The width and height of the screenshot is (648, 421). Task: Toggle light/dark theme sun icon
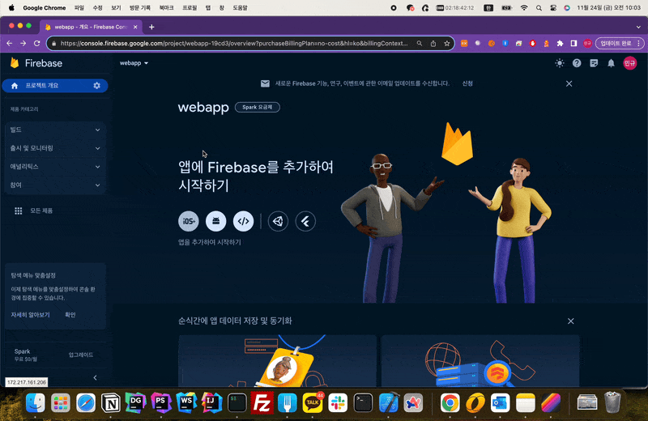coord(560,63)
